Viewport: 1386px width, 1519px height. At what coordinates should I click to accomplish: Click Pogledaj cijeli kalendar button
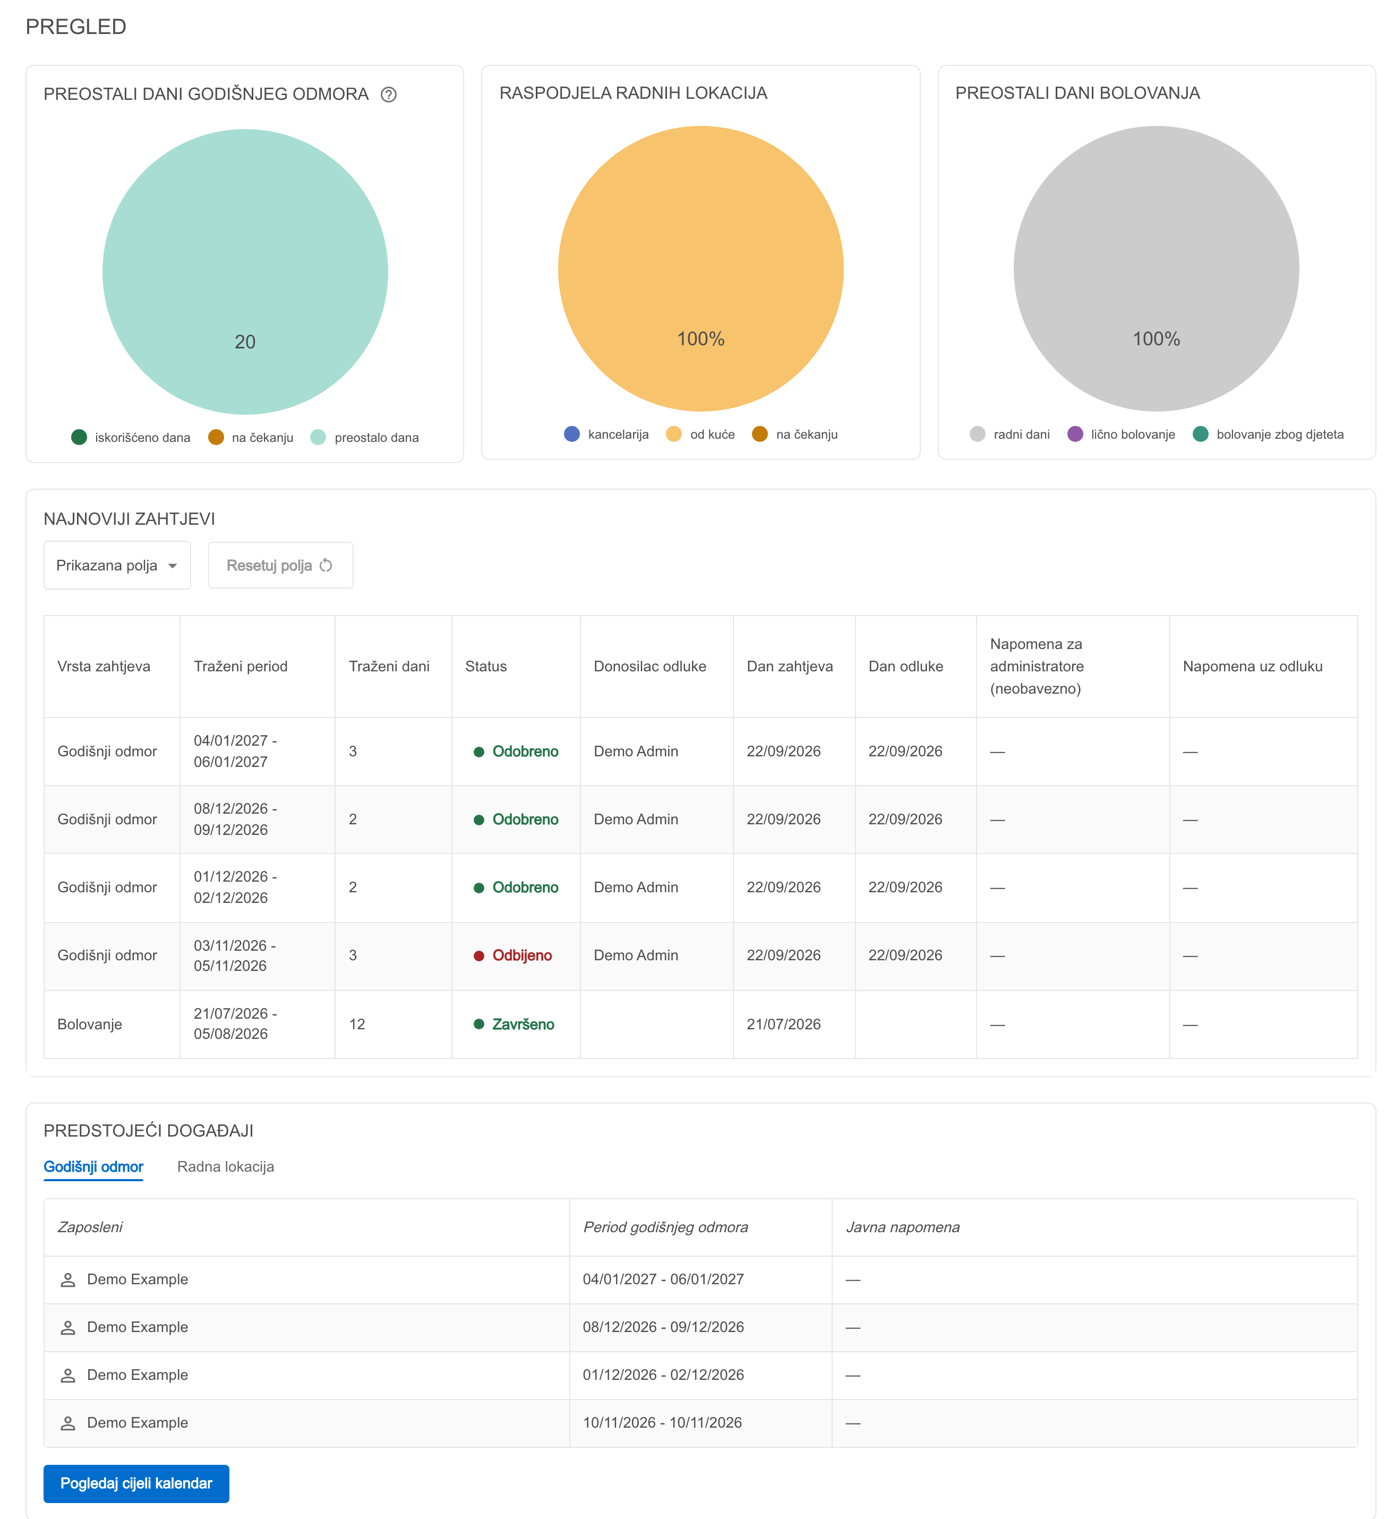(x=136, y=1483)
